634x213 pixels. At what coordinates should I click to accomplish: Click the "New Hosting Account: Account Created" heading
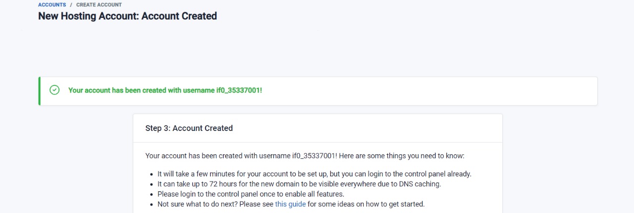point(127,16)
